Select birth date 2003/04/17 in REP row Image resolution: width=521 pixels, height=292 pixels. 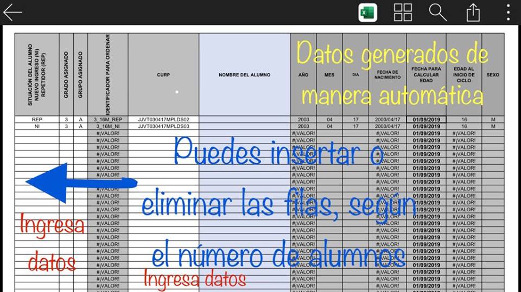(x=387, y=119)
